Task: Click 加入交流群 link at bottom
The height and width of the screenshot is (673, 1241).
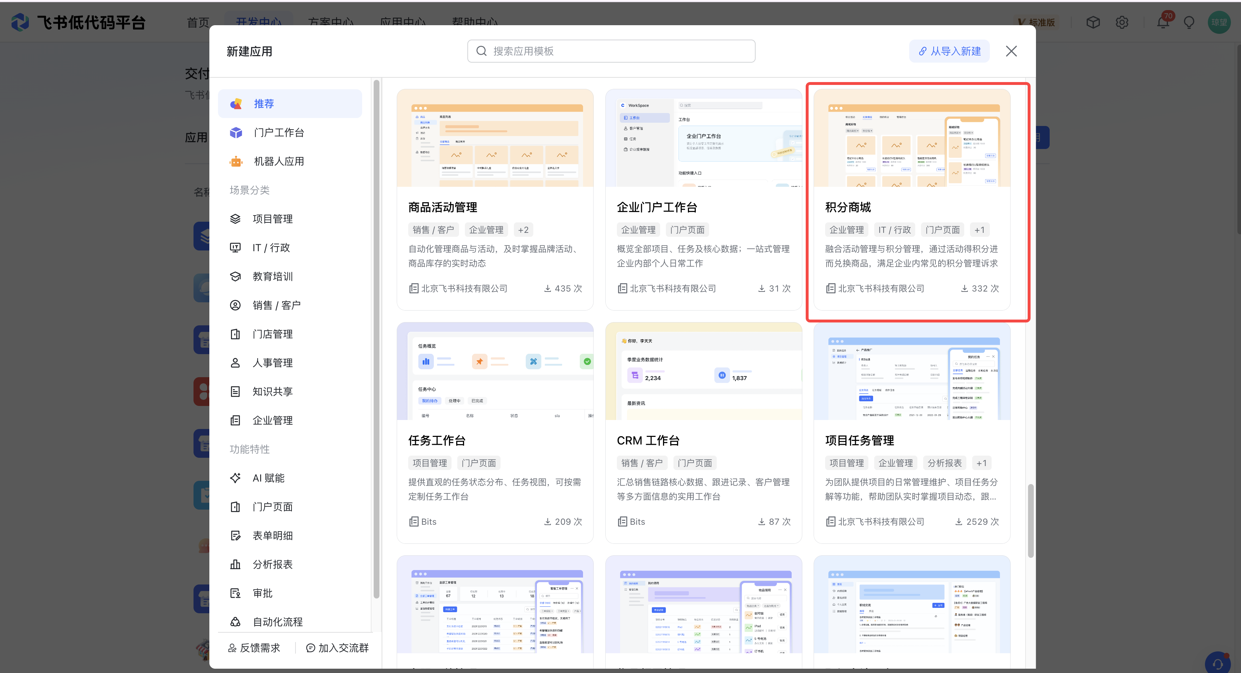Action: tap(337, 648)
